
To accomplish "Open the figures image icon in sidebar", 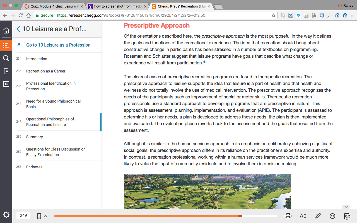I will pos(6,84).
